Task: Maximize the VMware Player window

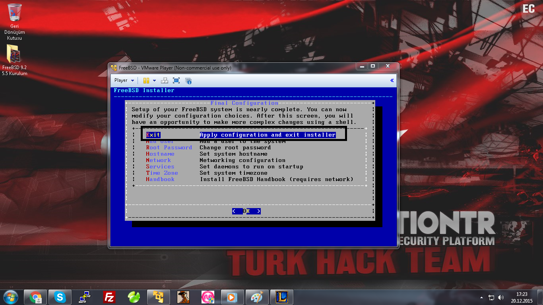Action: pos(372,66)
